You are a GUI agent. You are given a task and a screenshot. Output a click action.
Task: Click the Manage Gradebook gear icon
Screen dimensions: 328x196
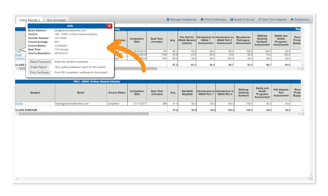pyautogui.click(x=168, y=19)
